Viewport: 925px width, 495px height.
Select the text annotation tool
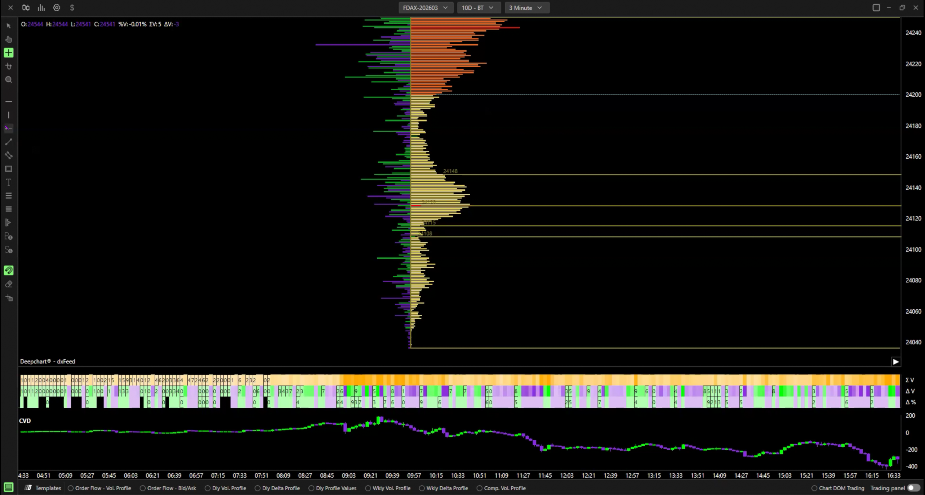(9, 182)
